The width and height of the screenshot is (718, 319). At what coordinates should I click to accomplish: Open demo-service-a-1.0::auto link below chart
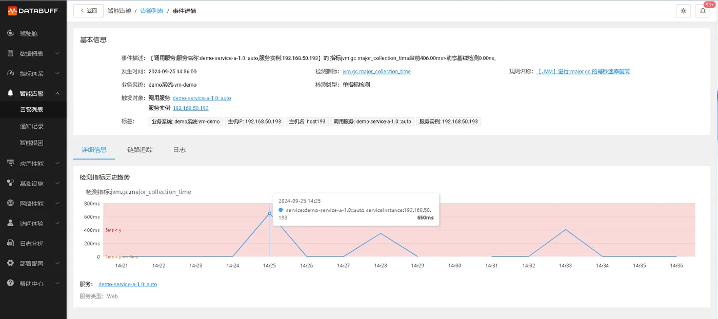128,284
